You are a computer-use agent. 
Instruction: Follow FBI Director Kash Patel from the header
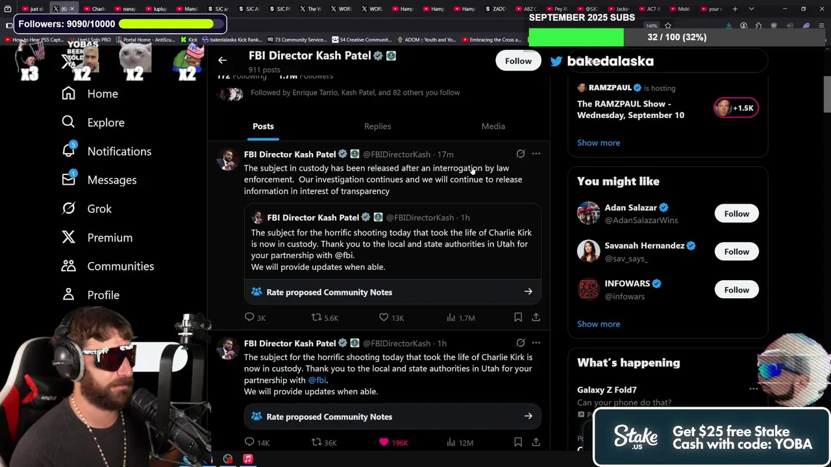tap(518, 60)
